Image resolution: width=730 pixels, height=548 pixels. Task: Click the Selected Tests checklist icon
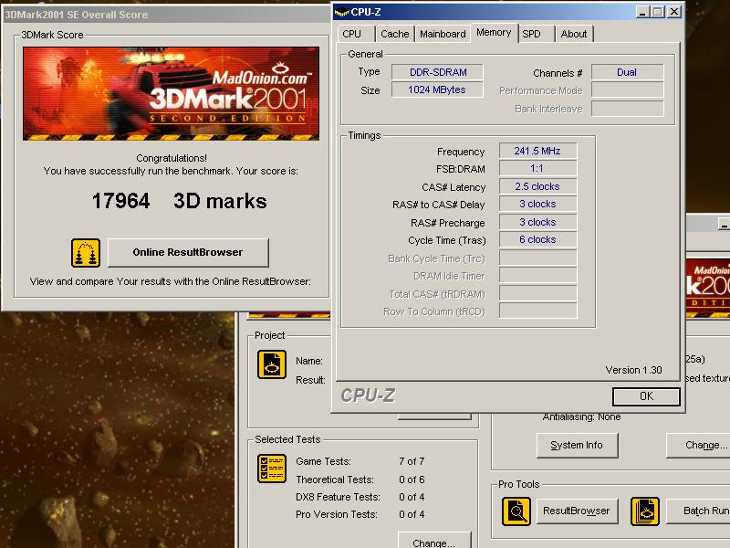point(272,469)
